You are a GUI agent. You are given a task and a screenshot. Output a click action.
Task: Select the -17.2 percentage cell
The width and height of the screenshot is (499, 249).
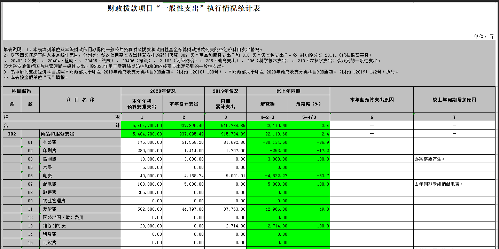coord(309,150)
